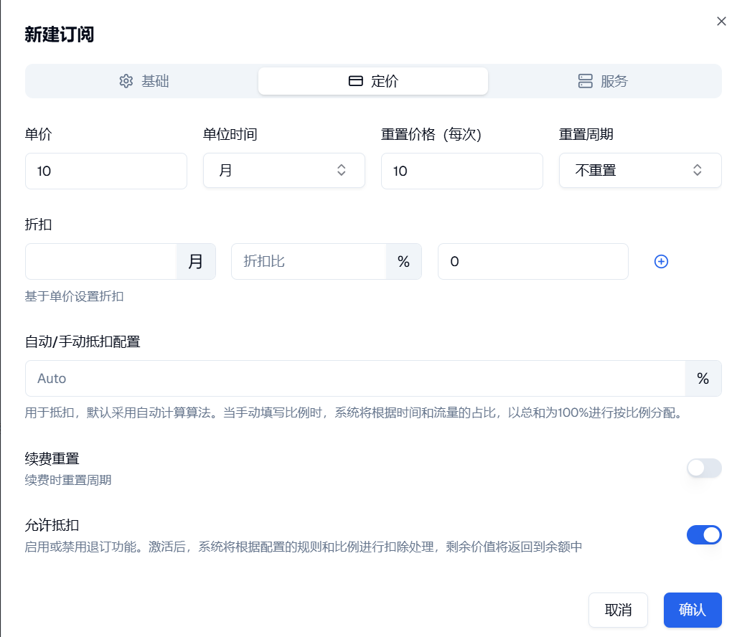732x637 pixels.
Task: Click the 折扣比 input field
Action: coord(309,261)
